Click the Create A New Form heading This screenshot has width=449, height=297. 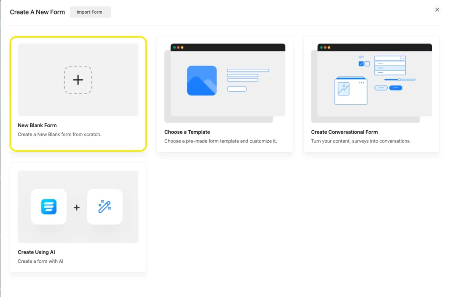37,12
